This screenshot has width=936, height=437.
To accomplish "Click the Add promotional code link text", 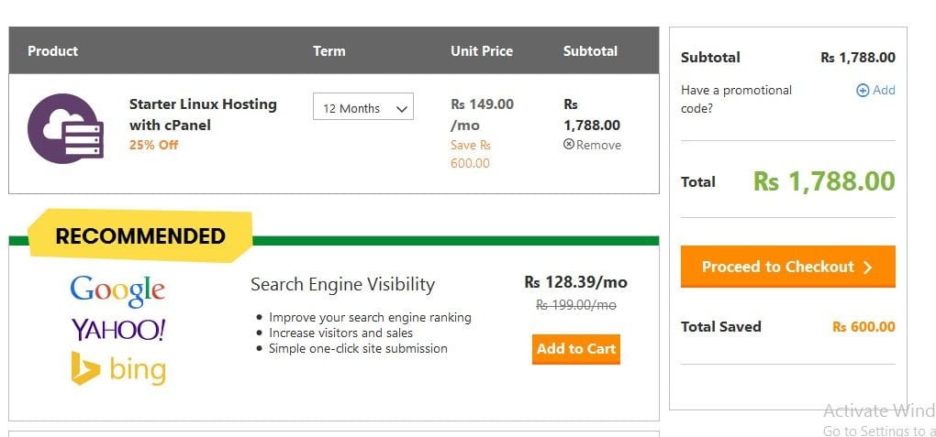I will click(884, 90).
